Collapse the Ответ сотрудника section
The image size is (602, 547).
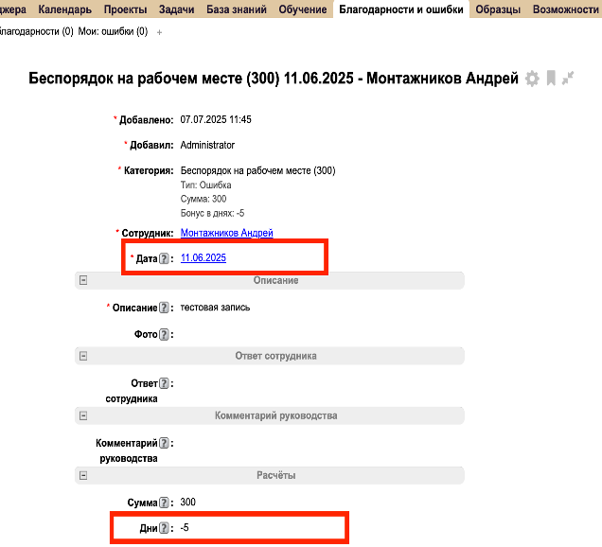click(83, 356)
